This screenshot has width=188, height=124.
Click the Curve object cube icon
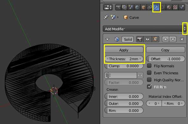126,18
